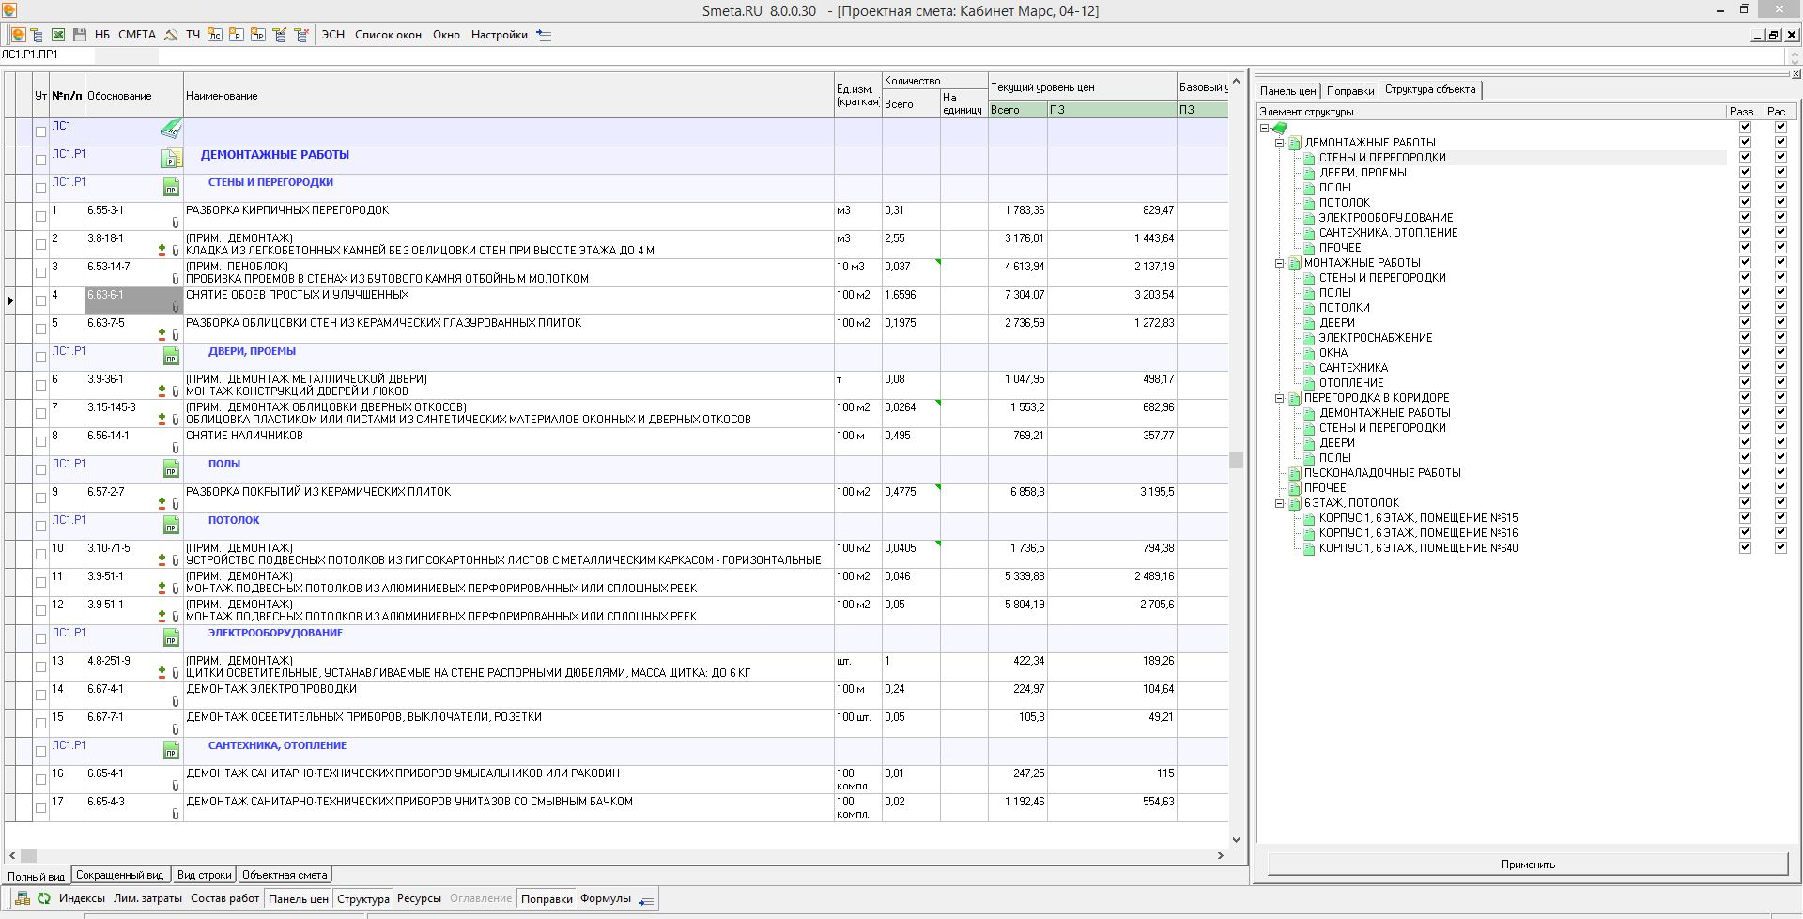Screen dimensions: 1803x919
Task: Collapse the structure tree root node
Action: pyautogui.click(x=1265, y=128)
